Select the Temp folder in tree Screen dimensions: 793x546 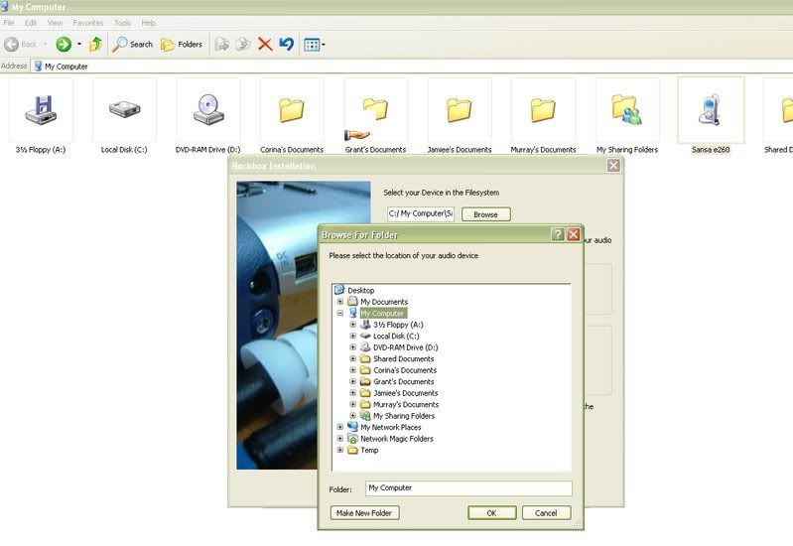point(369,450)
